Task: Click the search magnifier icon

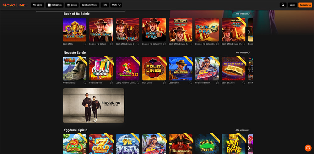Action: [283, 5]
